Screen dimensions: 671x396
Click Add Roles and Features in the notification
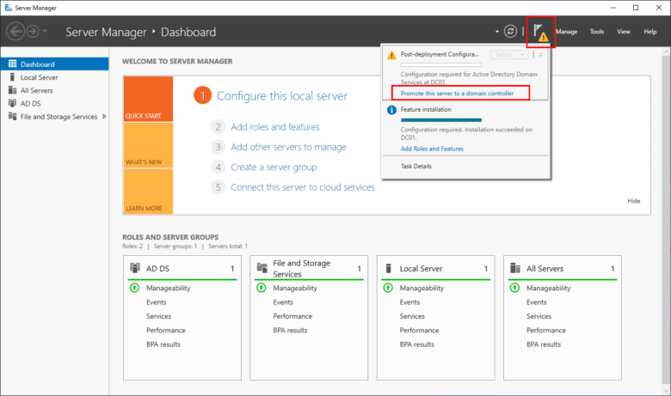[x=432, y=149]
